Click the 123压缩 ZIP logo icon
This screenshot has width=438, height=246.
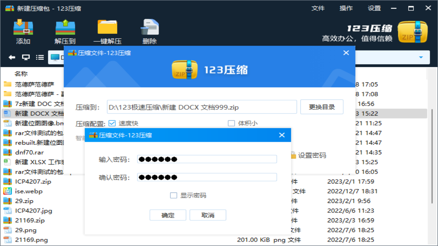tap(413, 31)
